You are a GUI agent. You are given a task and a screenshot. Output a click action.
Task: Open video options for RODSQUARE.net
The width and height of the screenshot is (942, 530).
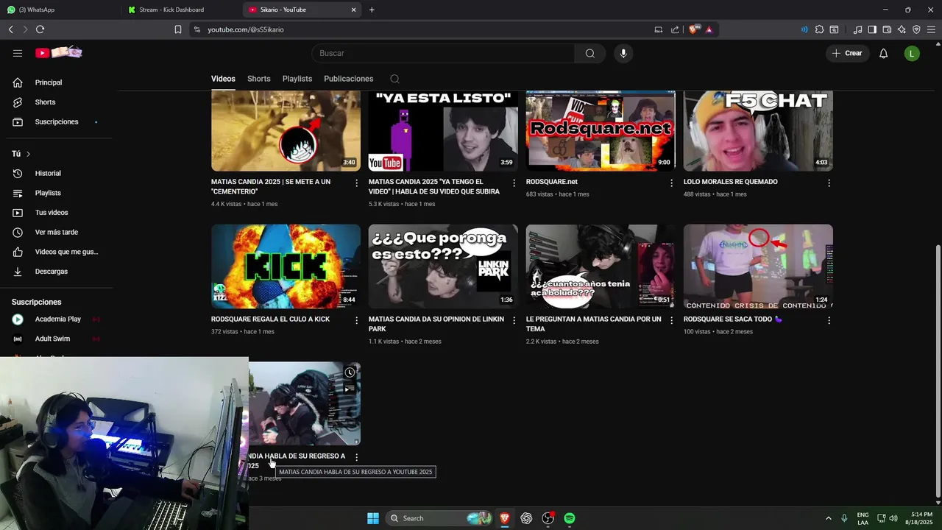coord(671,183)
